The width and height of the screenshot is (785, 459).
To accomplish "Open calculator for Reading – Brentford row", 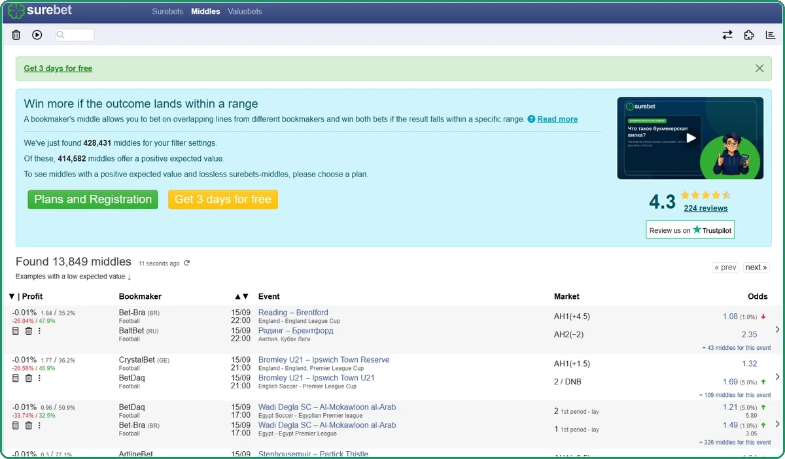I will click(16, 331).
